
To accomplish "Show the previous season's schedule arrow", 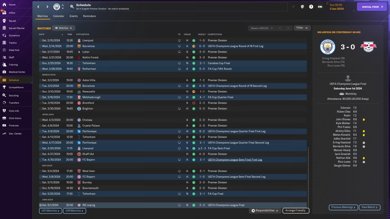I will pos(280,28).
